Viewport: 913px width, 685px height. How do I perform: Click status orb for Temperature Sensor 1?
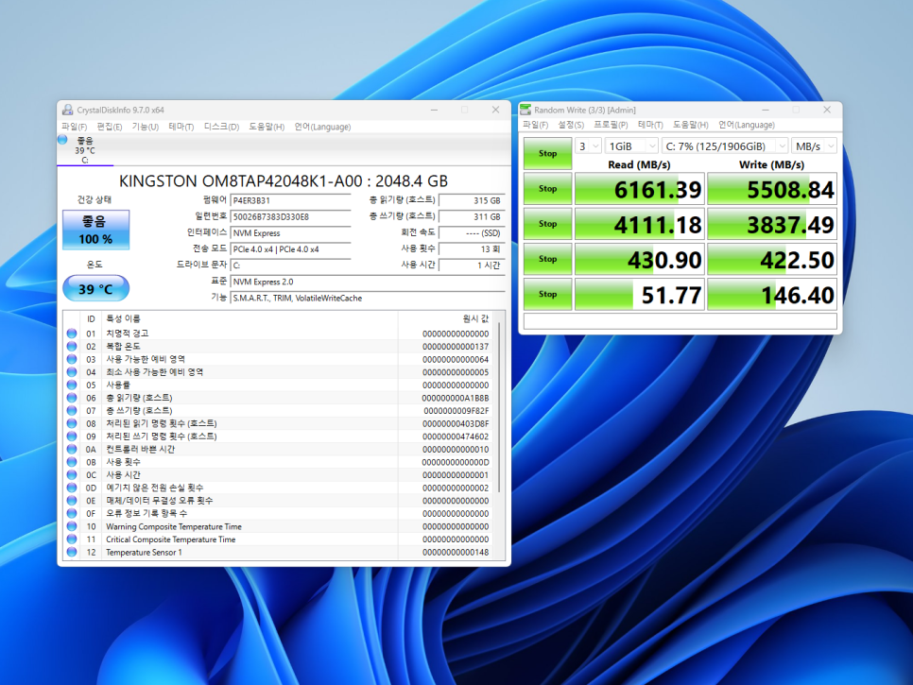pos(72,552)
